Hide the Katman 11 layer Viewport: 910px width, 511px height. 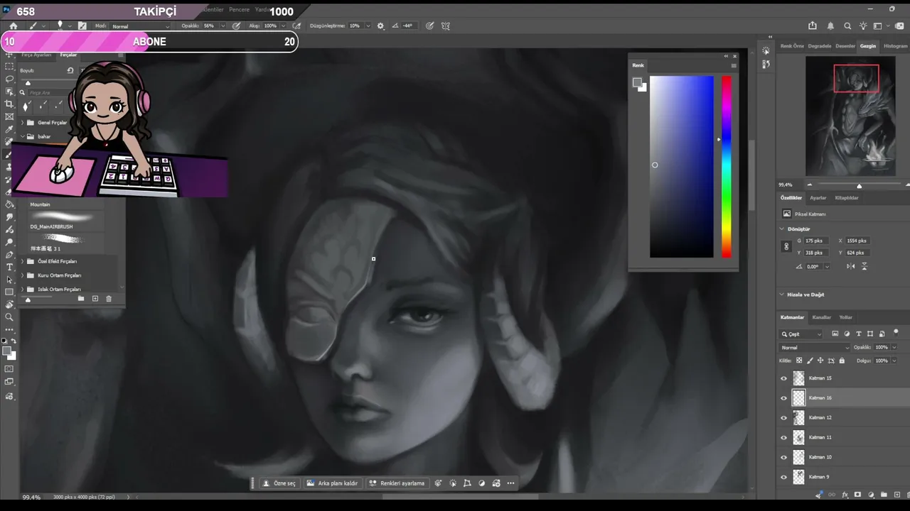coord(784,438)
